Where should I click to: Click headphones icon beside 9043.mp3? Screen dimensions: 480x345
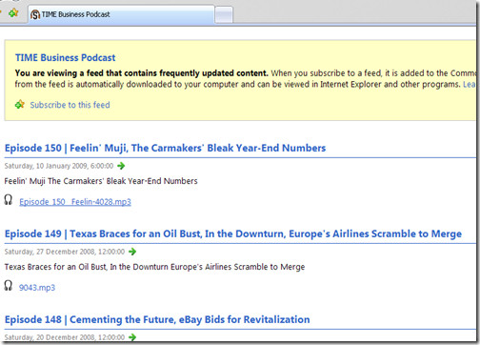[x=9, y=286]
